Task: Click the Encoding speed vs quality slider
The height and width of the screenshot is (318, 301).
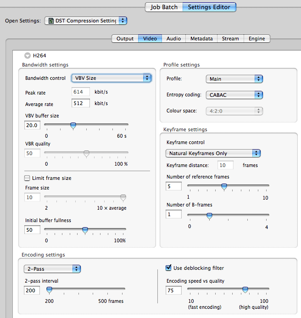Action: (x=245, y=290)
